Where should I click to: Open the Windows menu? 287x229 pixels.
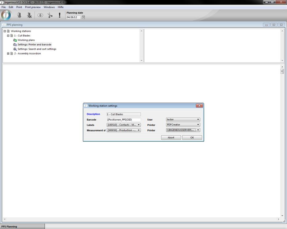pos(49,7)
